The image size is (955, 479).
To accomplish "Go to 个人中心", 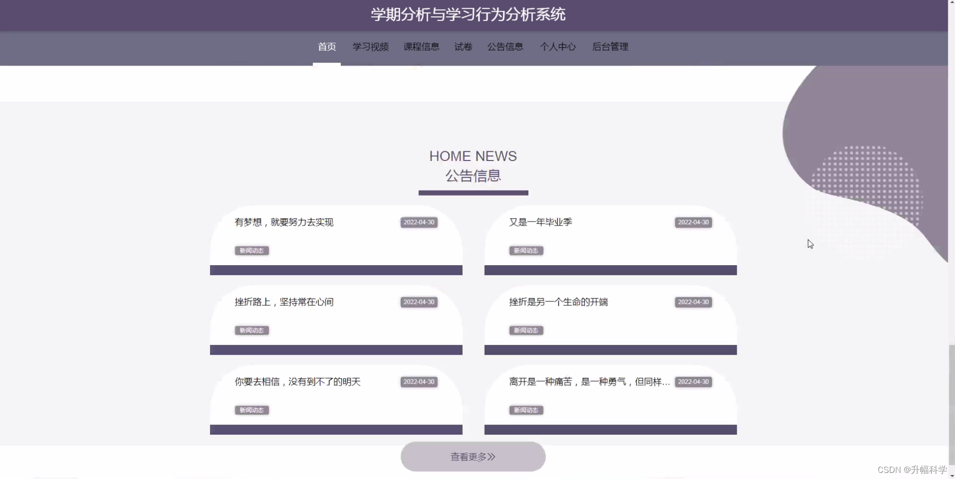I will point(557,47).
